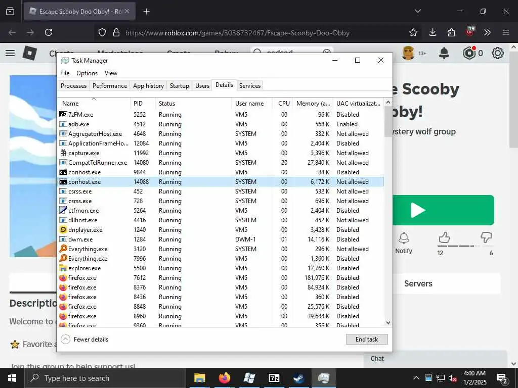The height and width of the screenshot is (388, 518).
Task: Open Firefox application hamburger menu
Action: 505,32
